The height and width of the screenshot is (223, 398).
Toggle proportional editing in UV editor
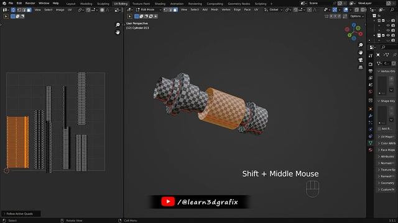coord(102,10)
